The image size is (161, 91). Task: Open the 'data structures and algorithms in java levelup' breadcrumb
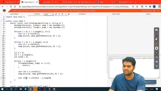click(35, 11)
